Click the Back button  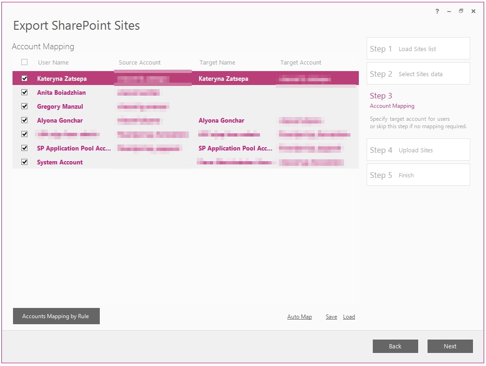[x=395, y=346]
